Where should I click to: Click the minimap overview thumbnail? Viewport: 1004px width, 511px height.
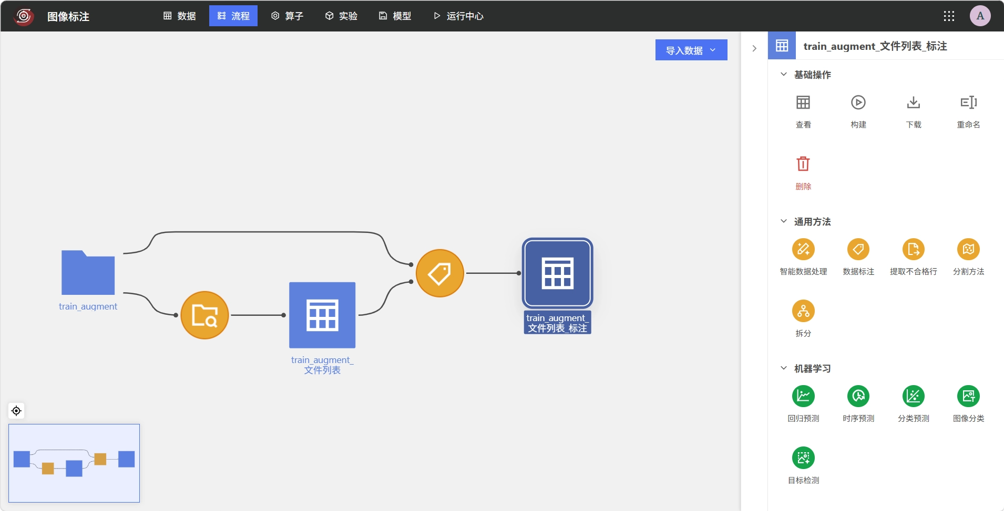(74, 463)
